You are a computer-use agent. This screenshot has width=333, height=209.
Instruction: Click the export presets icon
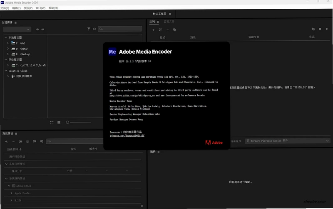tap(42, 141)
